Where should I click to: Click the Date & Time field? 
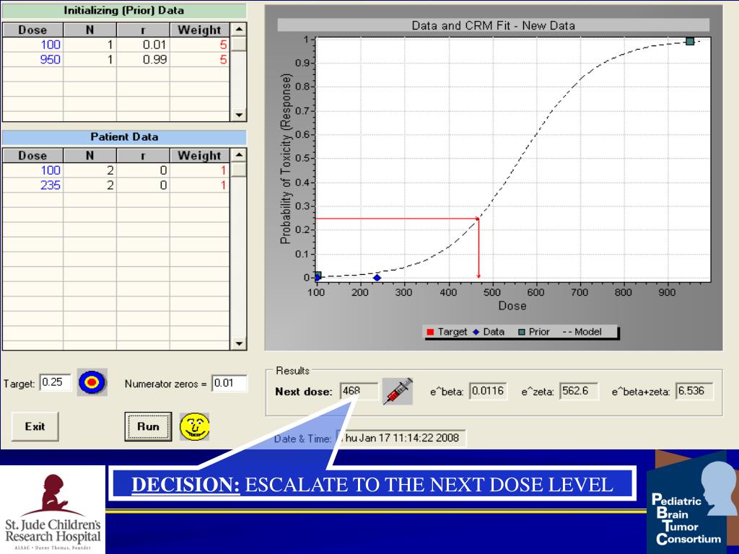(401, 438)
